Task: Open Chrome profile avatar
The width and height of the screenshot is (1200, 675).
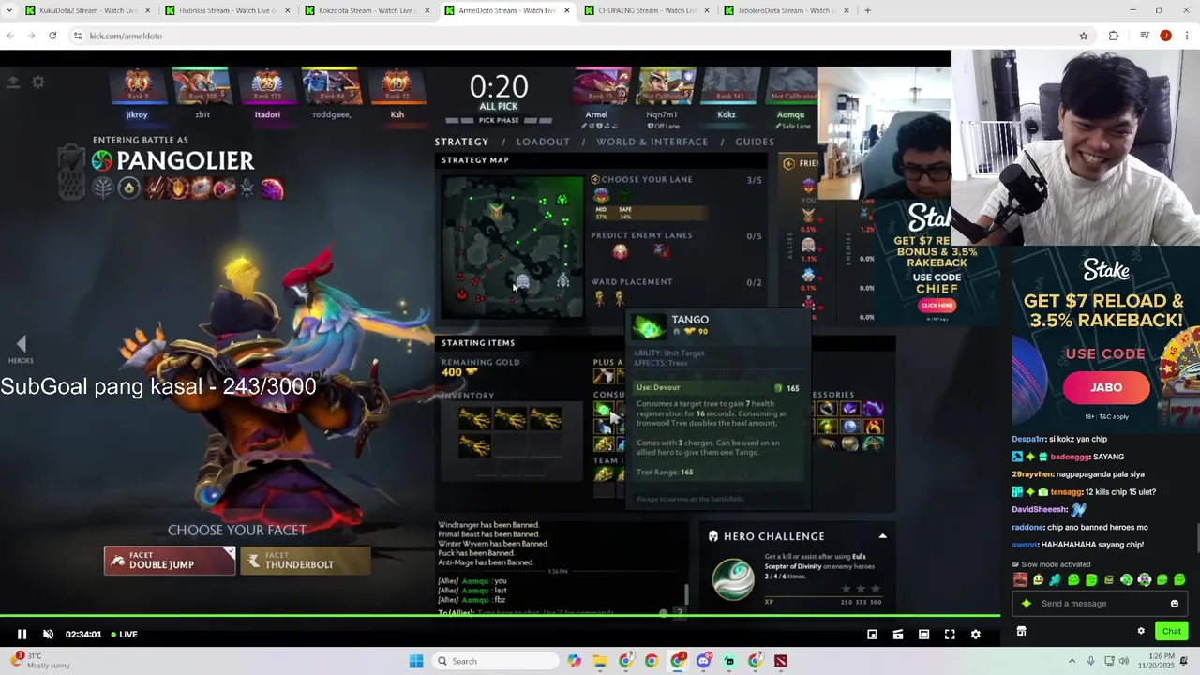Action: coord(1165,36)
